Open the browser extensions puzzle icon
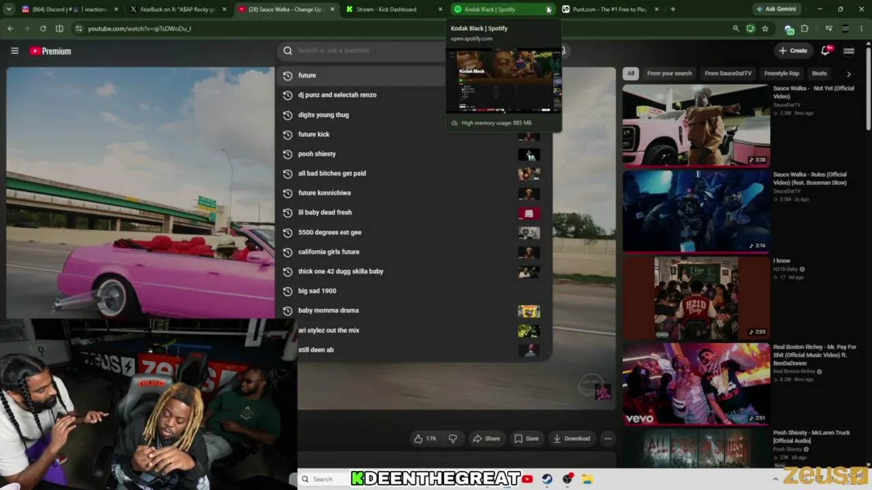The height and width of the screenshot is (490, 872). click(x=805, y=29)
